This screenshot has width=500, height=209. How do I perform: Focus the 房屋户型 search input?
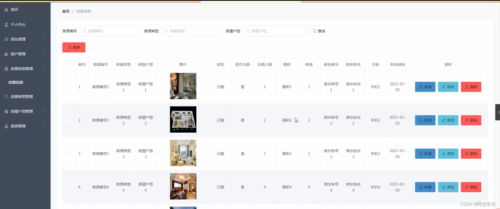(274, 31)
